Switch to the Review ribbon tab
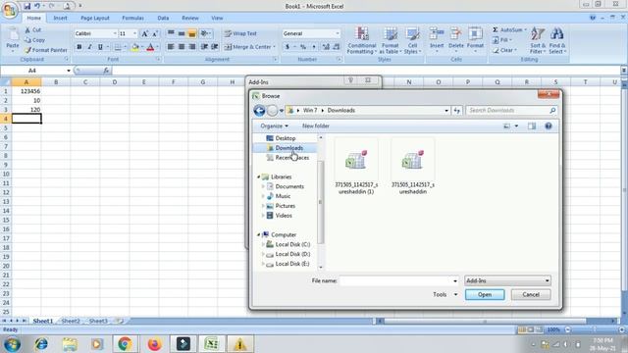 [x=190, y=18]
